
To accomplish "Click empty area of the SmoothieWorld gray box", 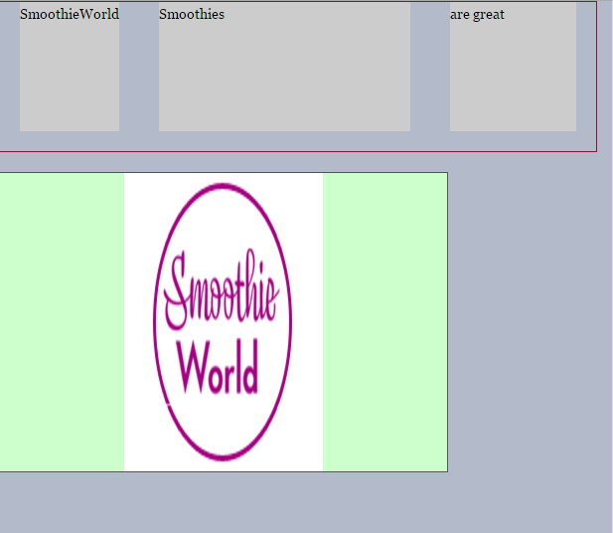I will (x=70, y=80).
